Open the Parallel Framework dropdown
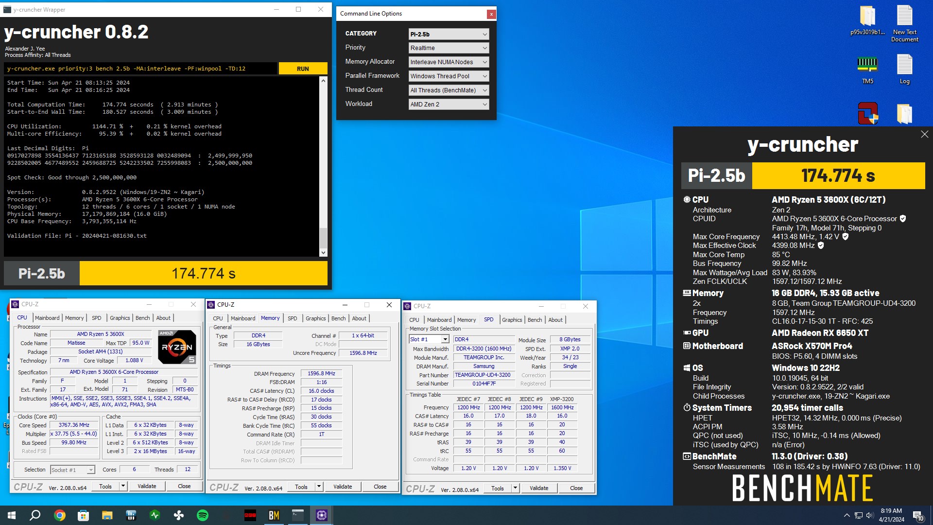Screen dimensions: 933x525 (x=449, y=76)
